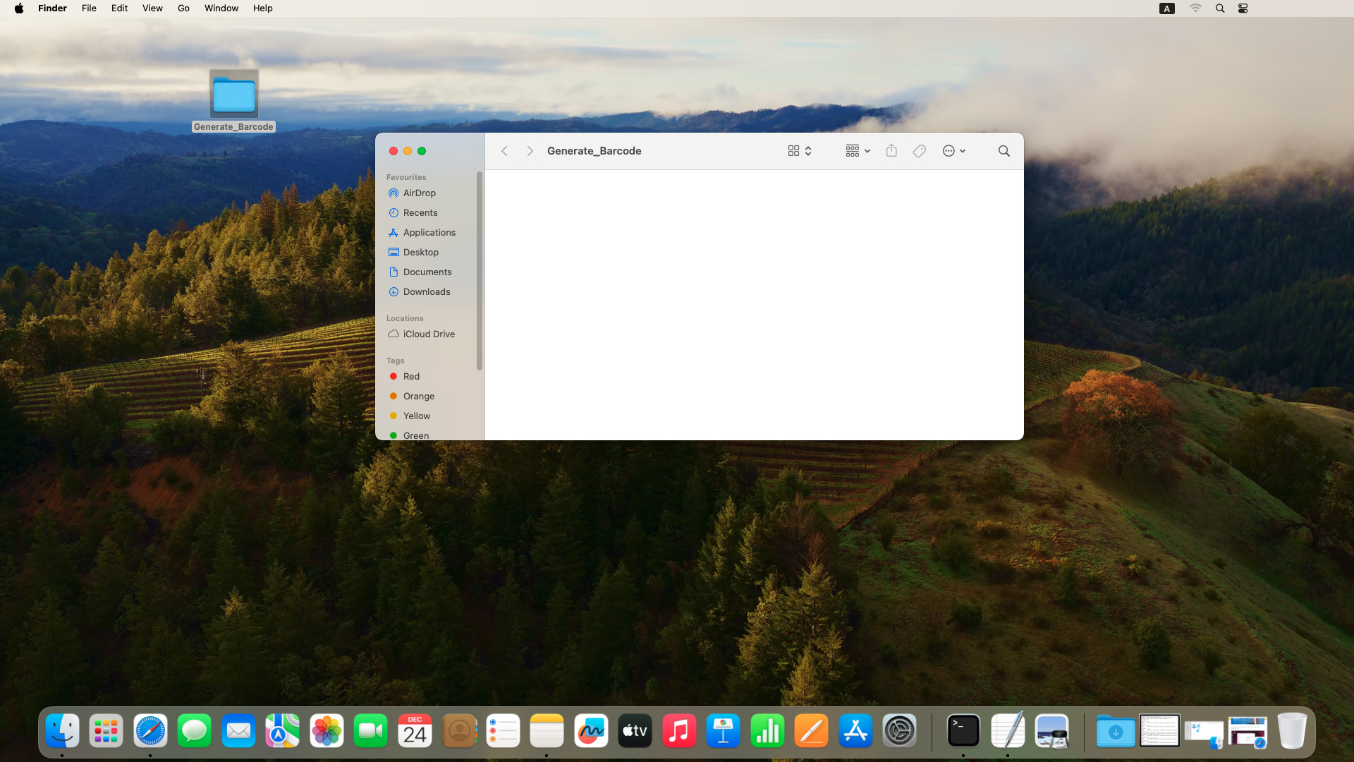Screen dimensions: 1354x762
Task: Select the Orange tag in sidebar
Action: (418, 396)
